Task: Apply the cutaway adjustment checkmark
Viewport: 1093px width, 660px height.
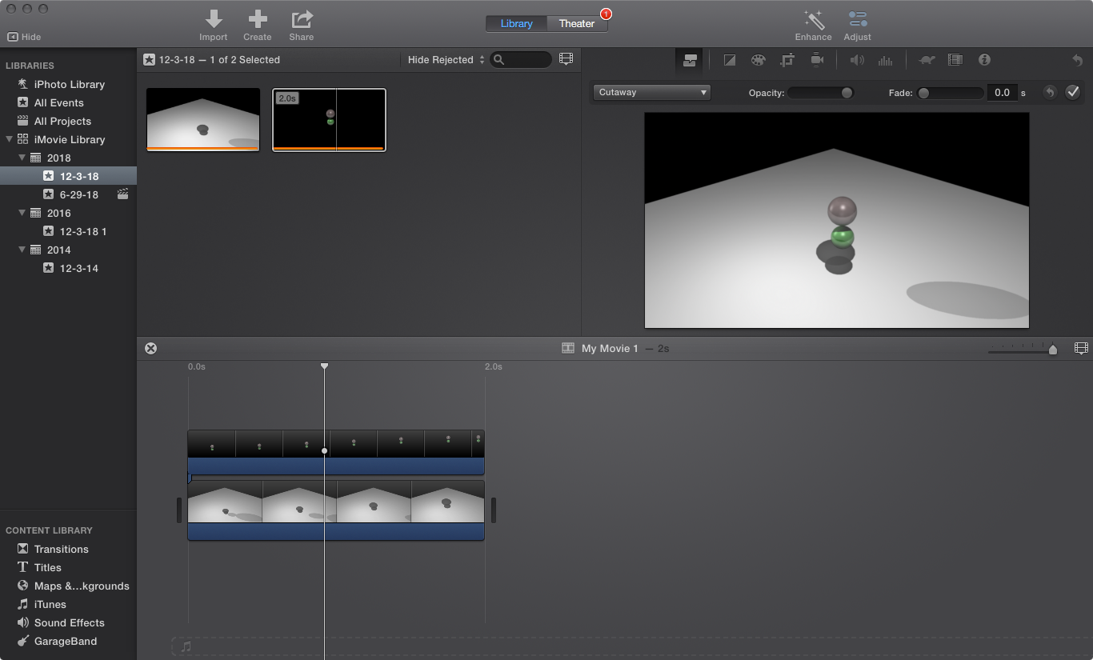Action: 1074,91
